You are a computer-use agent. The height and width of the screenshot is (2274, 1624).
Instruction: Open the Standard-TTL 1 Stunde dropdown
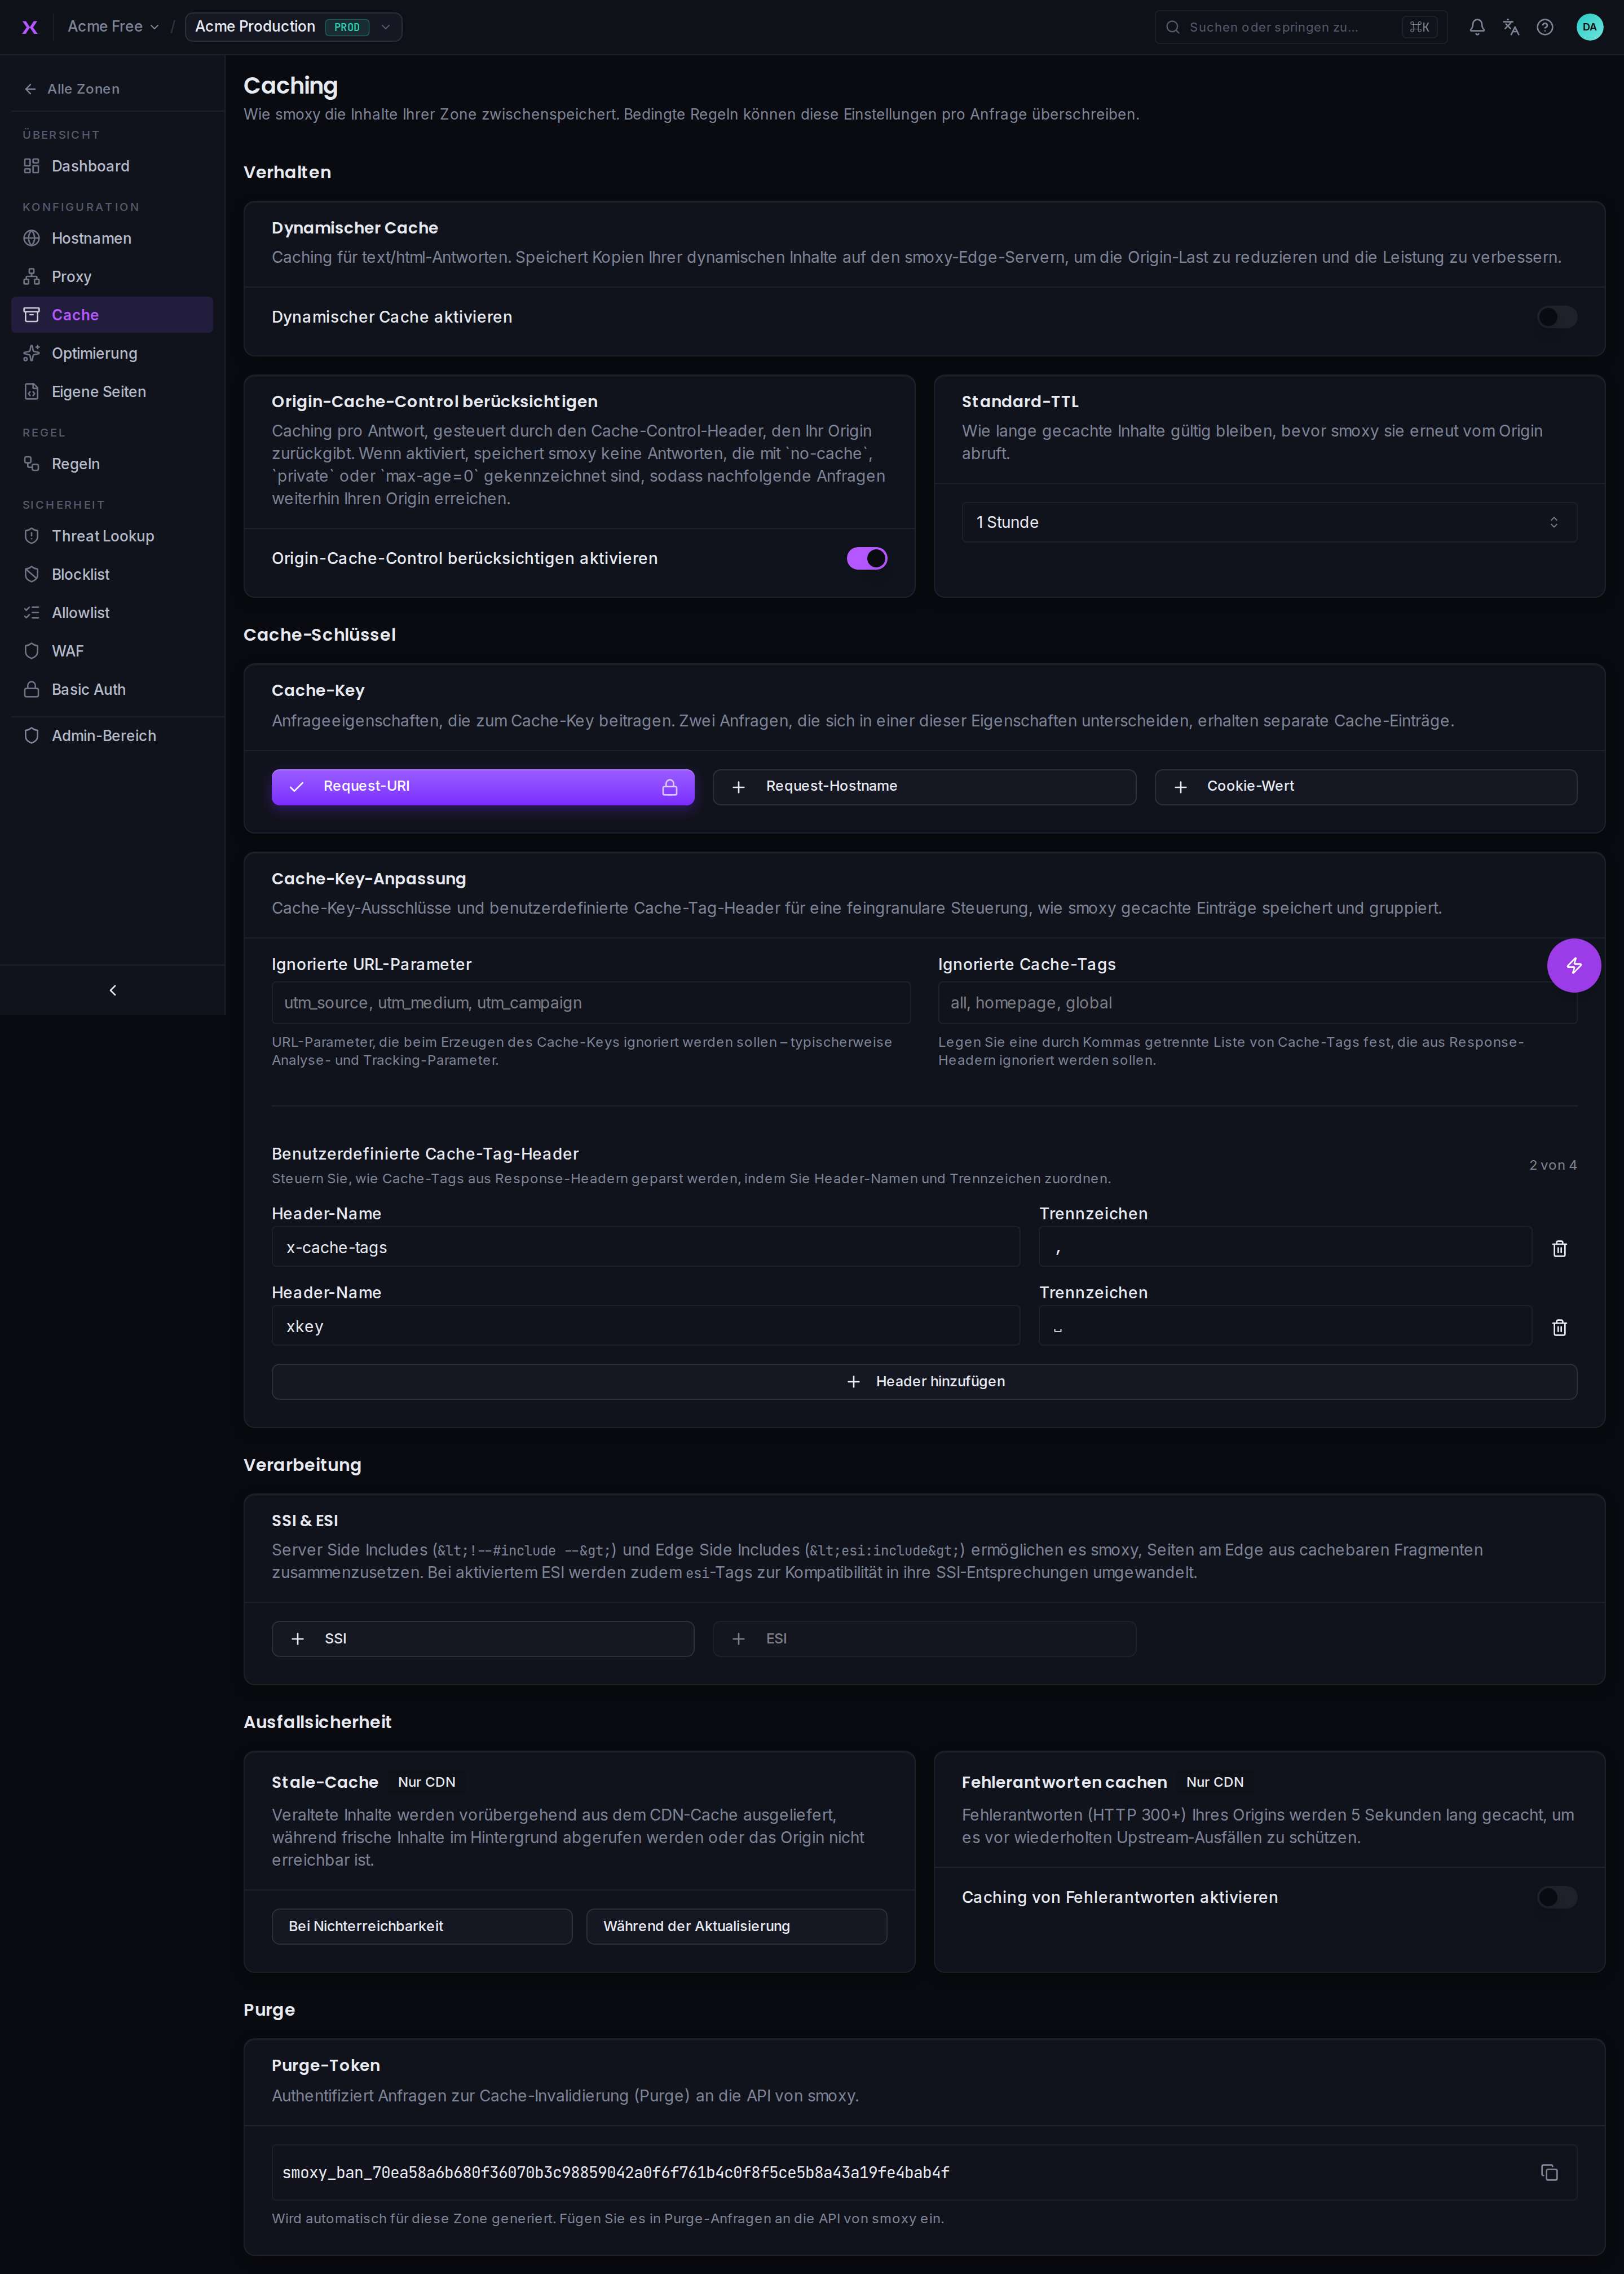(1268, 522)
